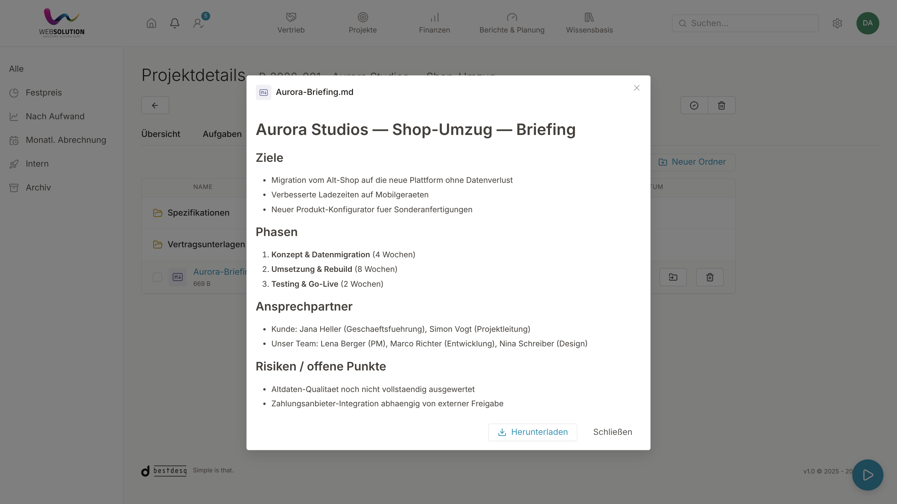Open notifications bell icon

(x=174, y=23)
